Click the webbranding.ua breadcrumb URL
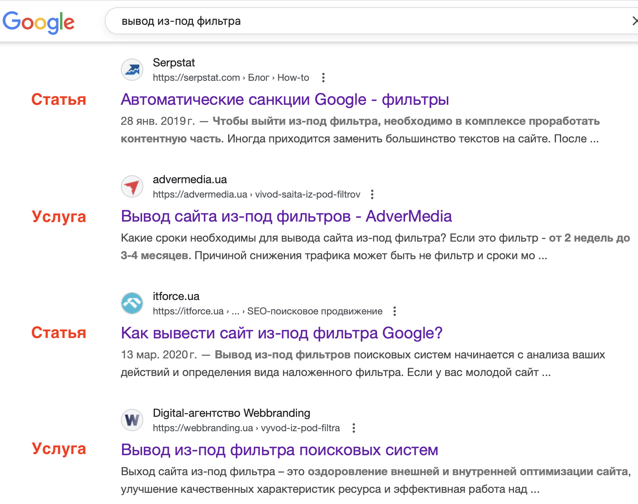 click(x=246, y=428)
